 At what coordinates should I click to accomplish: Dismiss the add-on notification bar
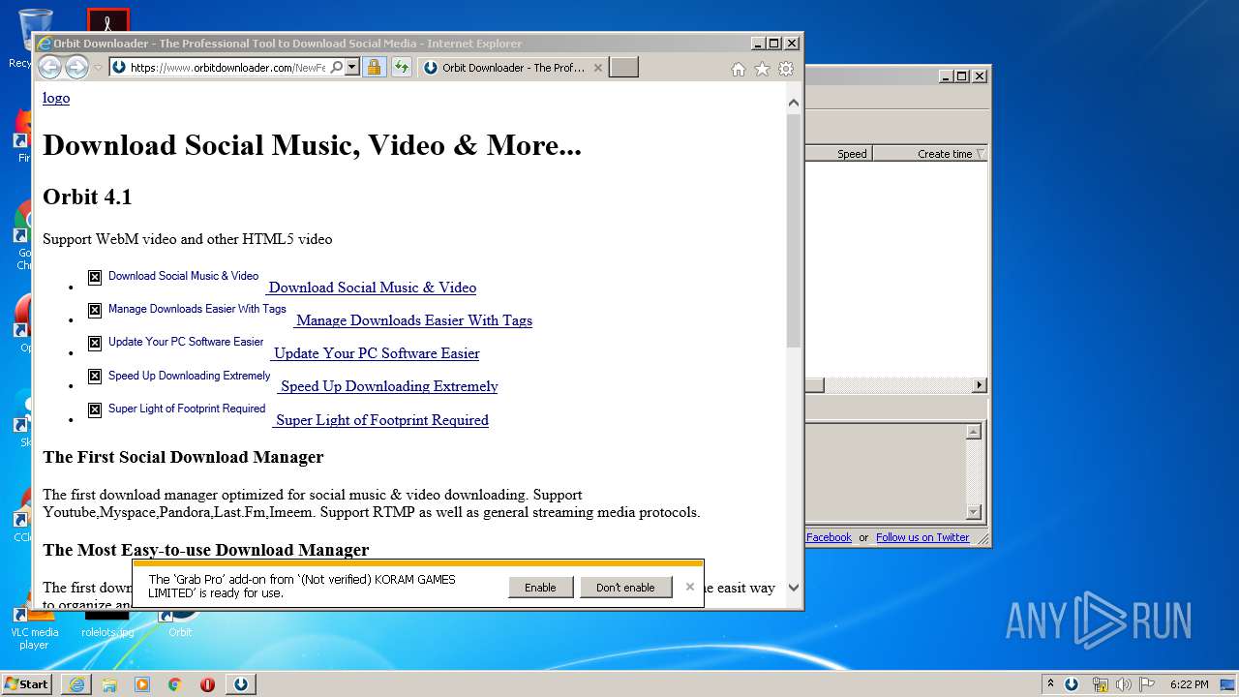click(689, 587)
